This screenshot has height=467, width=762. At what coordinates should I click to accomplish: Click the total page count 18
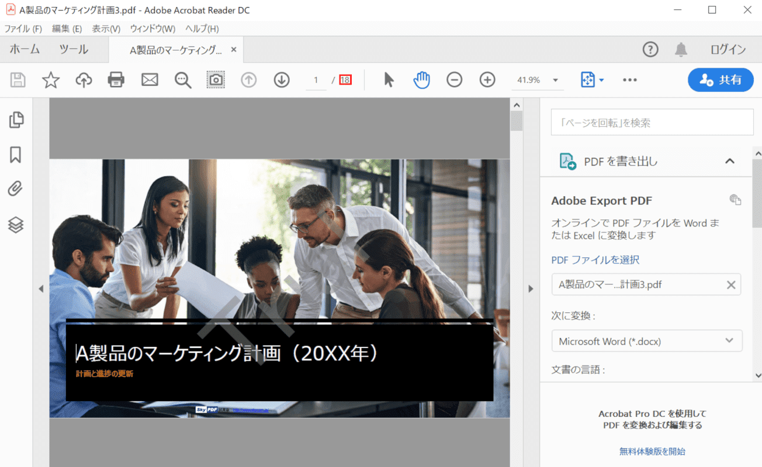pos(345,80)
